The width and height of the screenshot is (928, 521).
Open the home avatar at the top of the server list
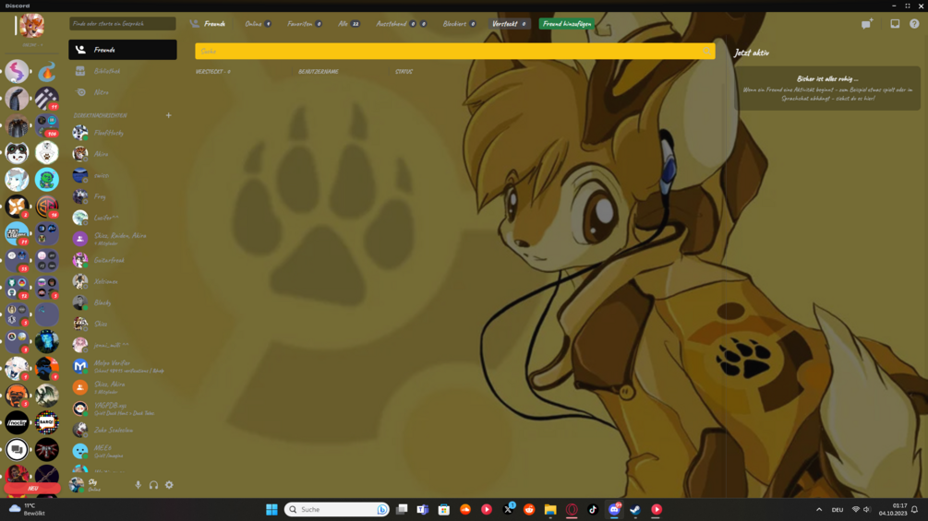[x=32, y=26]
